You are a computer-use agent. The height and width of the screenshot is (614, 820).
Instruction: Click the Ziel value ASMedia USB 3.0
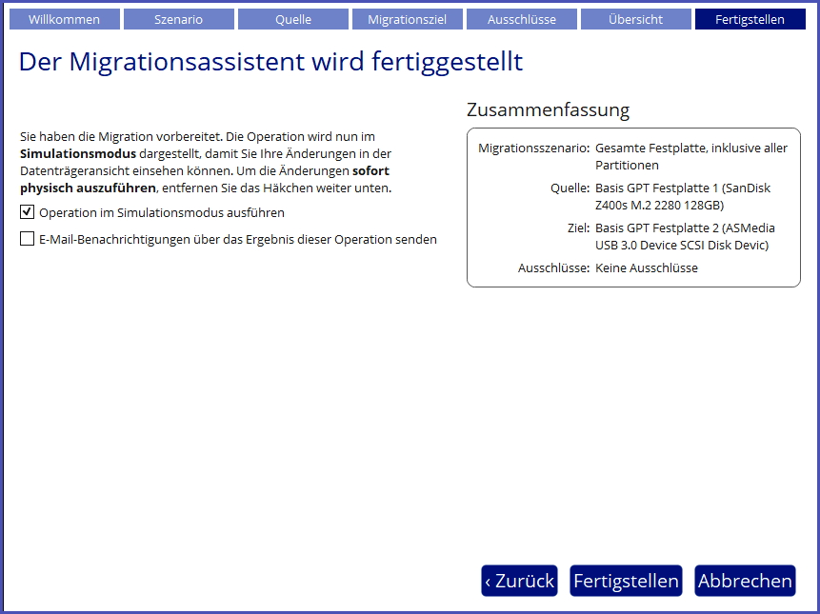pyautogui.click(x=682, y=236)
